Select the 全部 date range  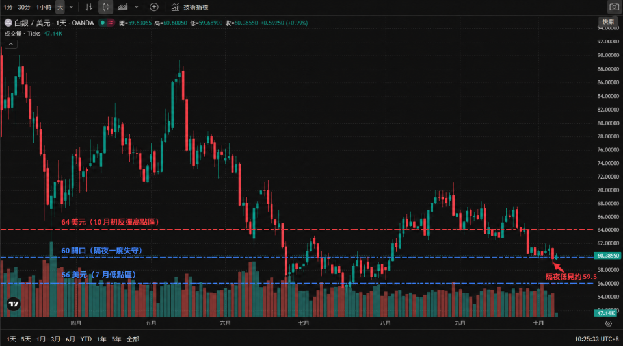click(x=133, y=339)
